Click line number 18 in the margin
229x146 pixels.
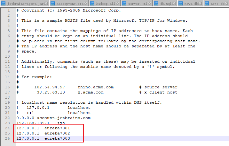pyautogui.click(x=7, y=97)
